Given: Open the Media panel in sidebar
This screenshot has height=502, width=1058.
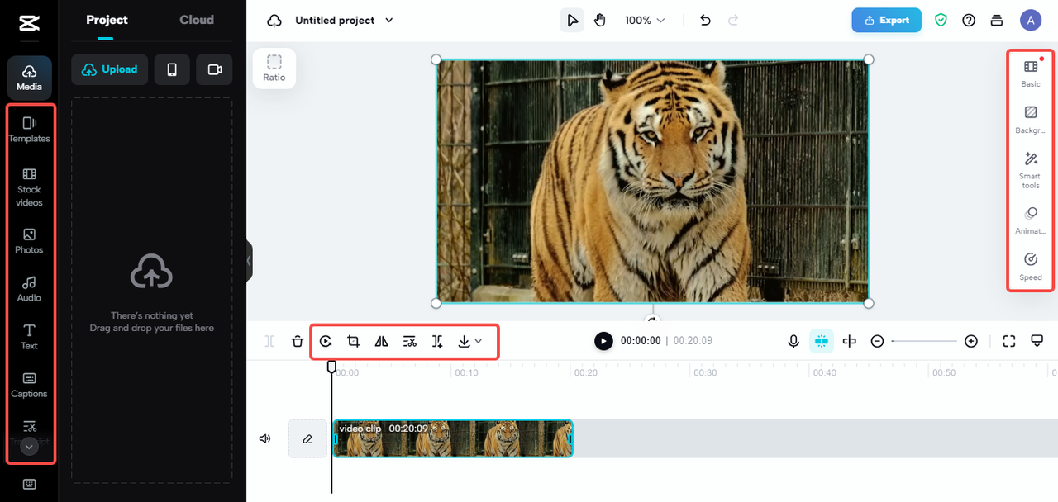Looking at the screenshot, I should (x=29, y=78).
